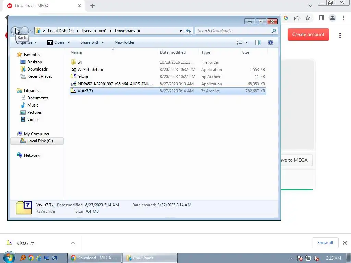Click the refresh button next to address bar
Viewport: 351px width, 263px height.
click(x=189, y=31)
